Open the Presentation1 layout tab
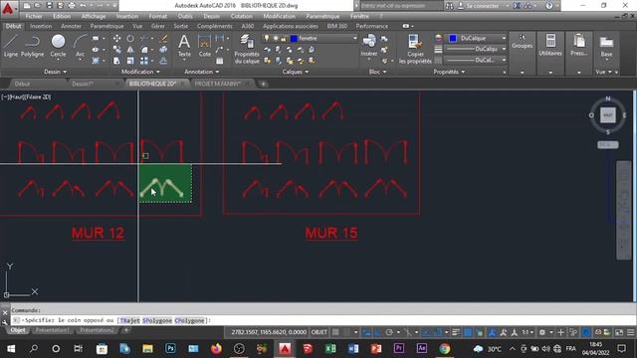This screenshot has width=637, height=358. (52, 330)
